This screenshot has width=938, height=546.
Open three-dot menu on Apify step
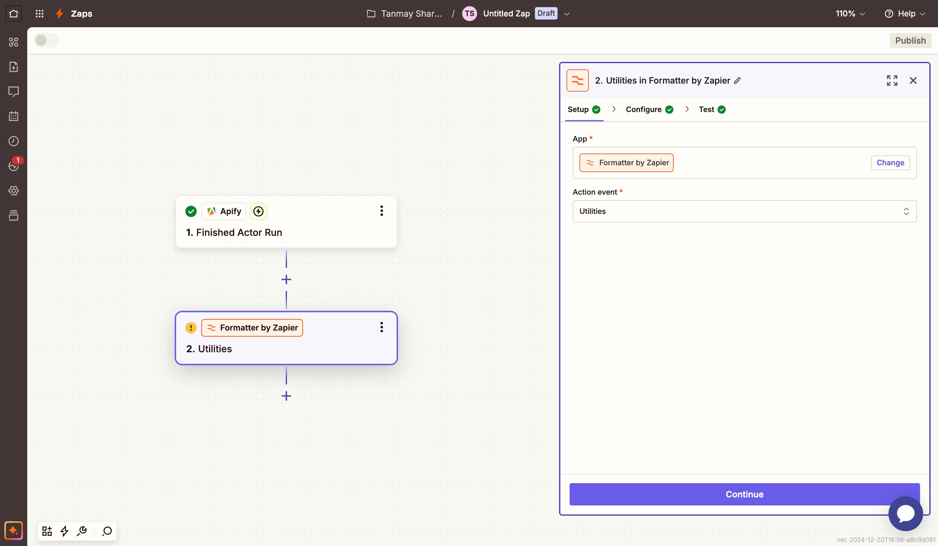tap(381, 211)
